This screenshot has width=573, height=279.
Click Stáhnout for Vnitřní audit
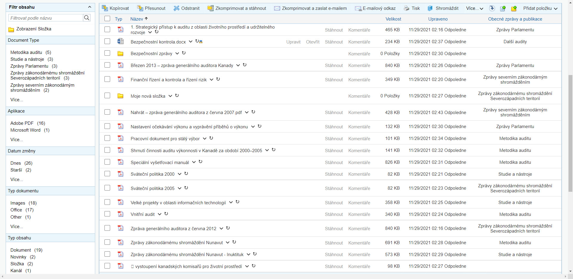[x=334, y=214]
